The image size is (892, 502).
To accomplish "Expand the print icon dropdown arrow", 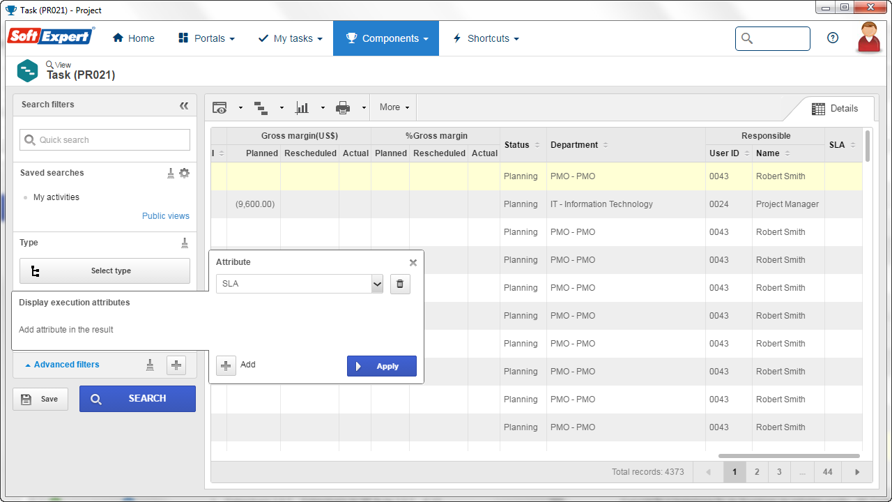I will [x=364, y=108].
